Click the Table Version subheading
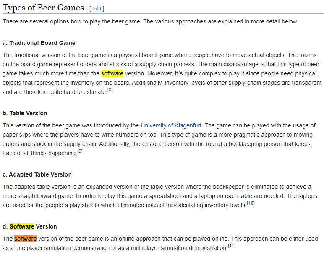Screen dimensions: 324x260 coord(25,113)
